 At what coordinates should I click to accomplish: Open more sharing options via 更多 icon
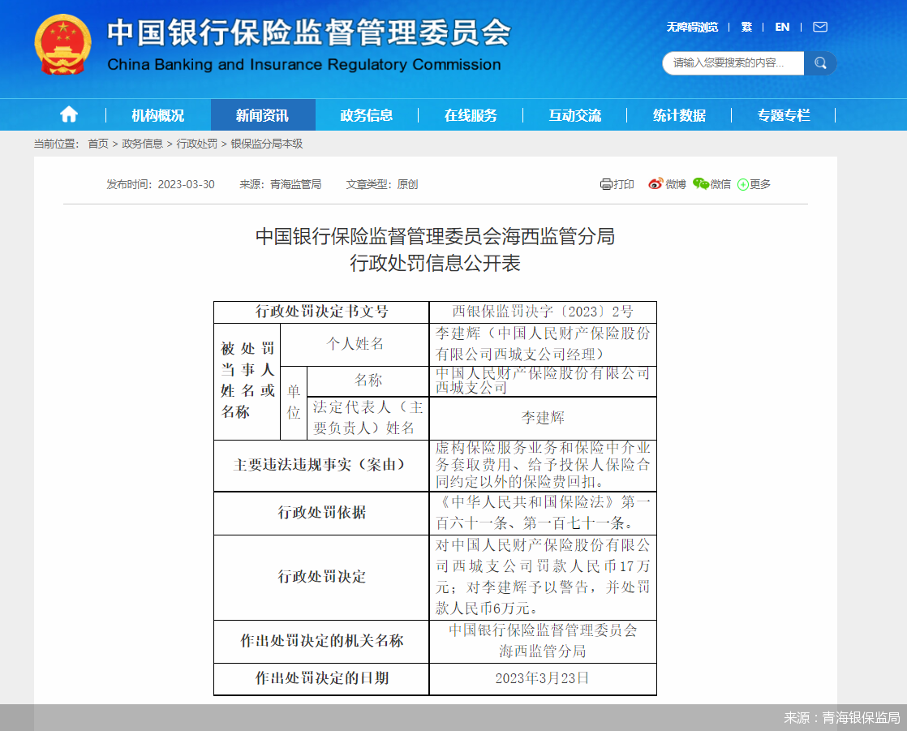[753, 184]
